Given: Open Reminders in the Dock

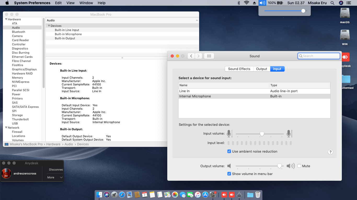Looking at the screenshot, I should point(160,195).
